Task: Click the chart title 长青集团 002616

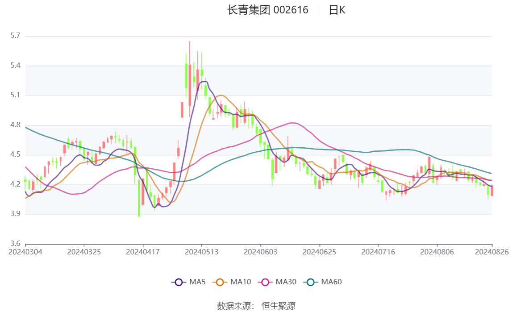Action: [x=268, y=10]
